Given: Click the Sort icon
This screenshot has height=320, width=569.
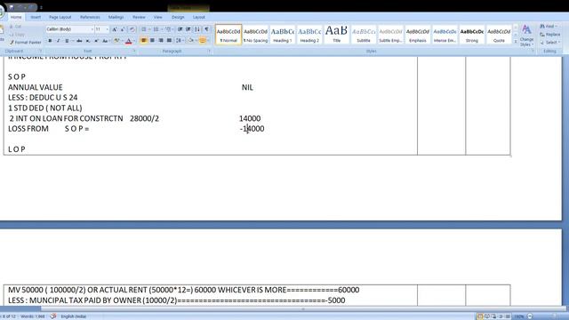Looking at the screenshot, I should click(x=197, y=29).
